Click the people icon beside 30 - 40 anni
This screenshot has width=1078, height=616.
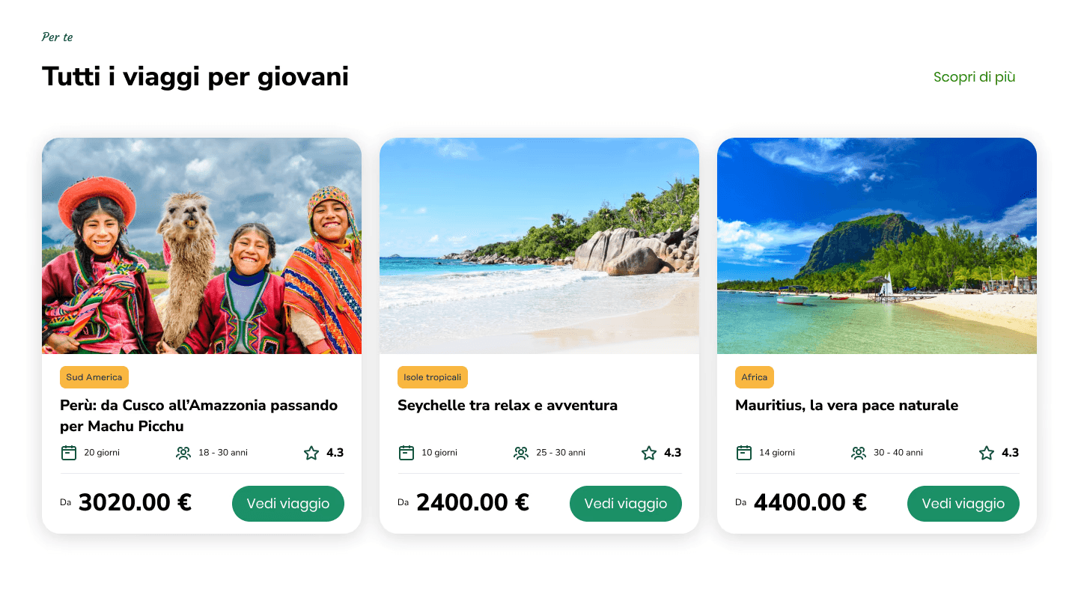click(859, 453)
